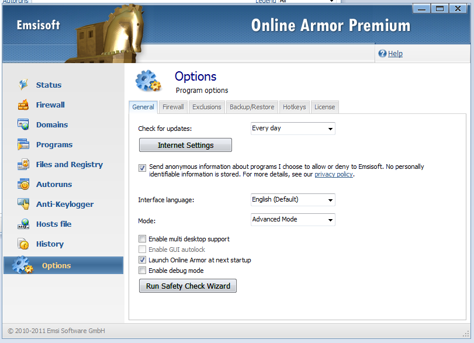Open the Status section

pos(49,85)
